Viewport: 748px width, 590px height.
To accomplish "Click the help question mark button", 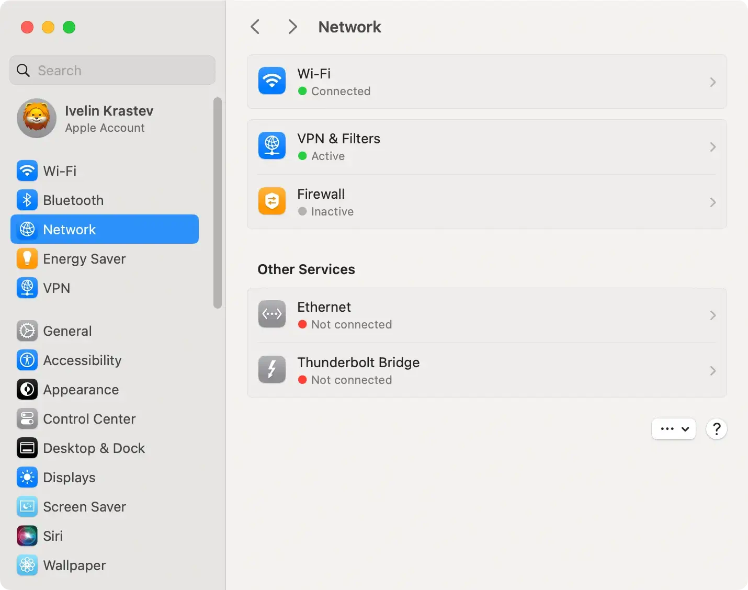I will (x=717, y=429).
